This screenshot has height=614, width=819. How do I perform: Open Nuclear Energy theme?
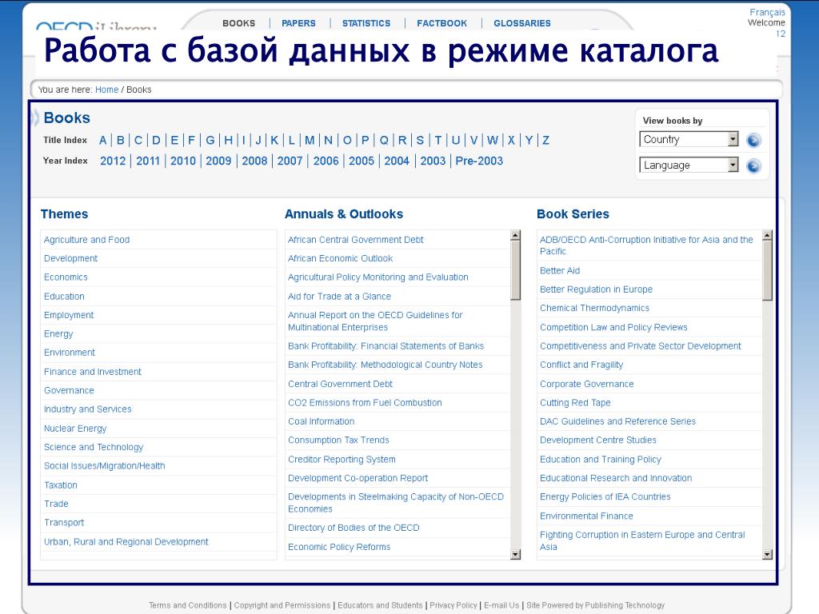coord(75,429)
